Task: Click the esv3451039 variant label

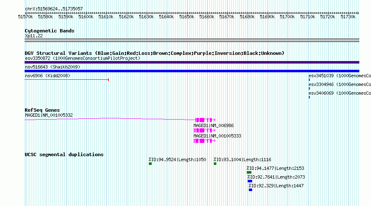Action: click(340, 76)
